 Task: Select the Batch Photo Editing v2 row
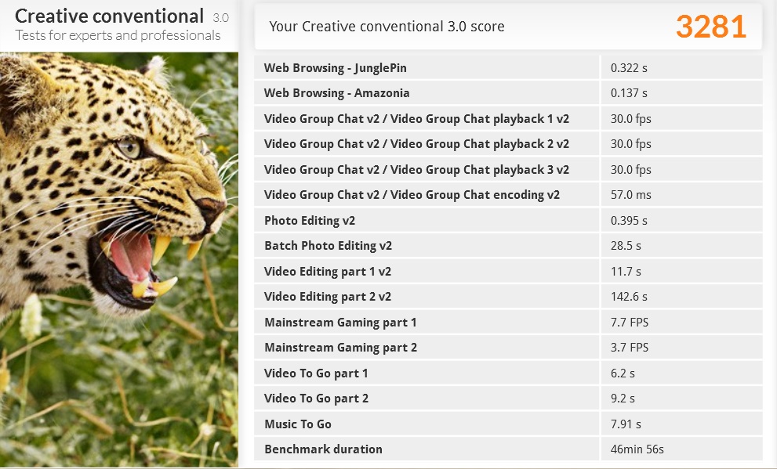point(328,246)
